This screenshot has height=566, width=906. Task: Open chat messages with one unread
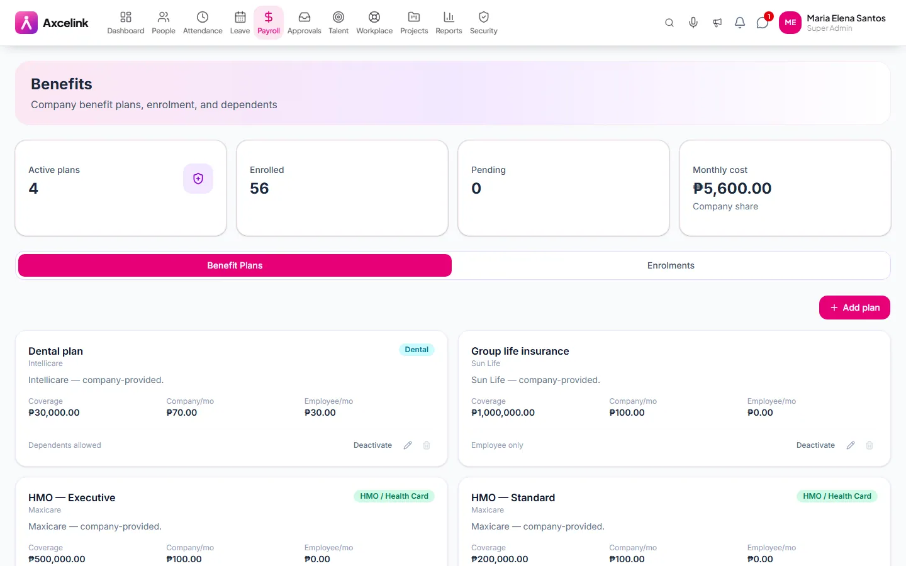coord(763,23)
